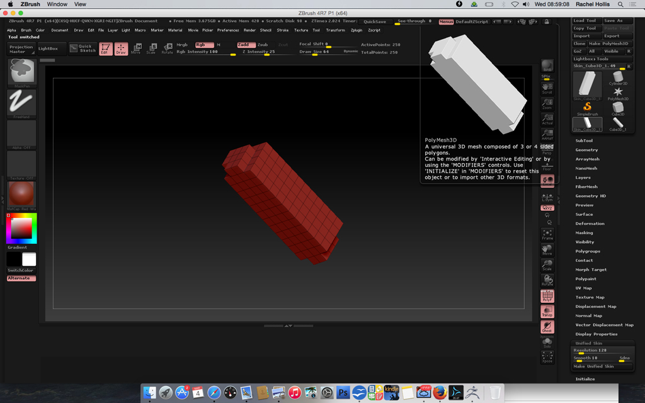Toggle Local symmetry button
Image resolution: width=645 pixels, height=403 pixels.
(x=547, y=181)
